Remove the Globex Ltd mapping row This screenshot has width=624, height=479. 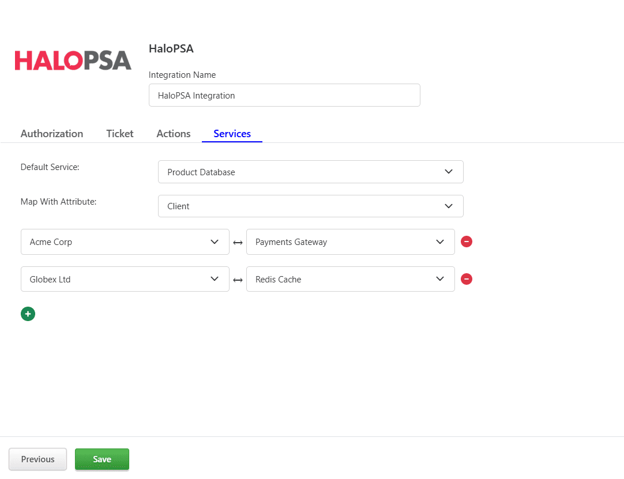point(467,279)
